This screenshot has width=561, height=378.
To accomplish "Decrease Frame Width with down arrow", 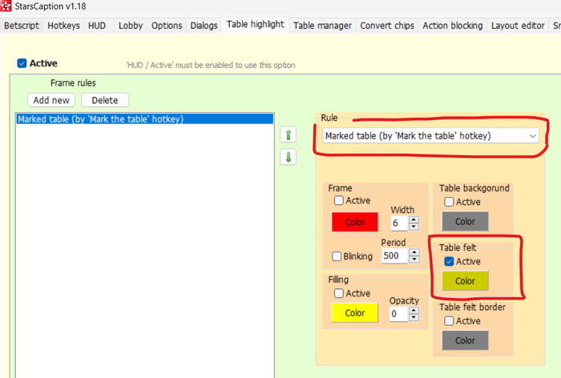I will coord(414,227).
